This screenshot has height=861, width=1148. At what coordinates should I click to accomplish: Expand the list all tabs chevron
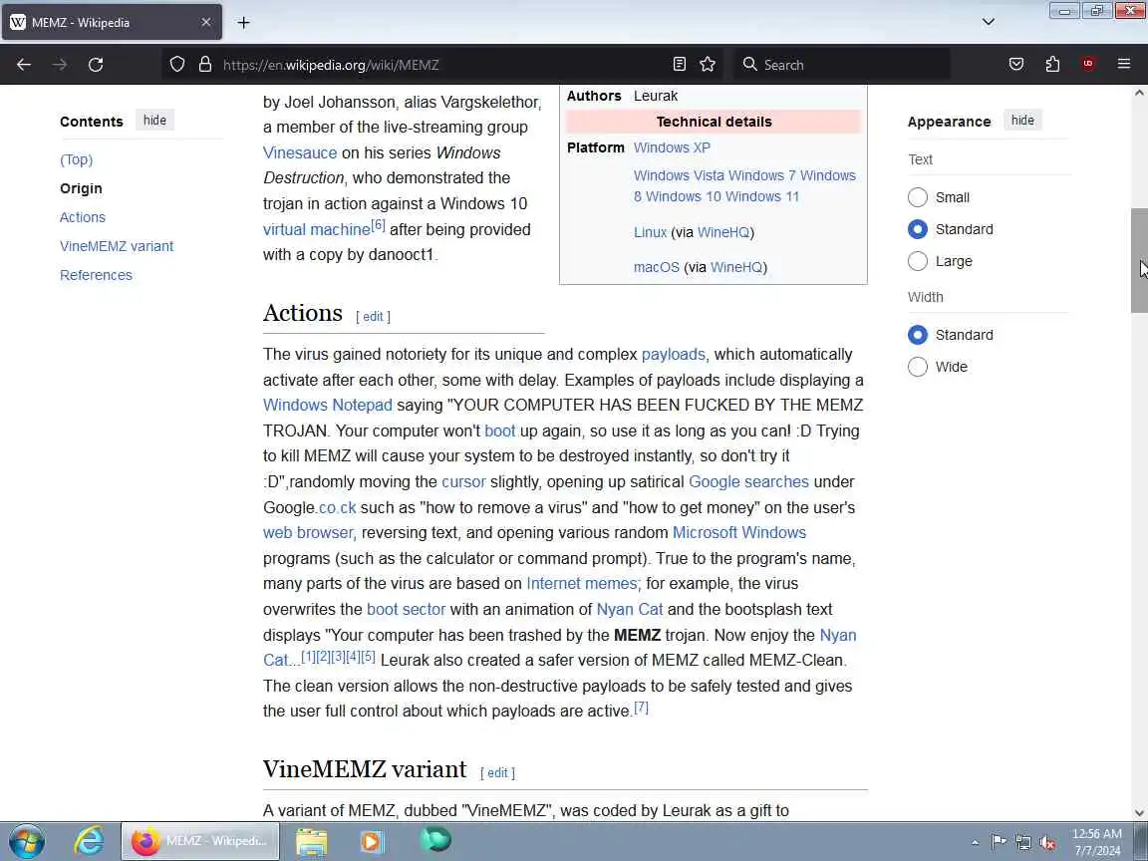click(x=989, y=22)
